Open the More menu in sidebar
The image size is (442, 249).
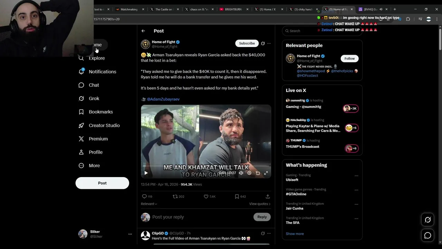89,166
